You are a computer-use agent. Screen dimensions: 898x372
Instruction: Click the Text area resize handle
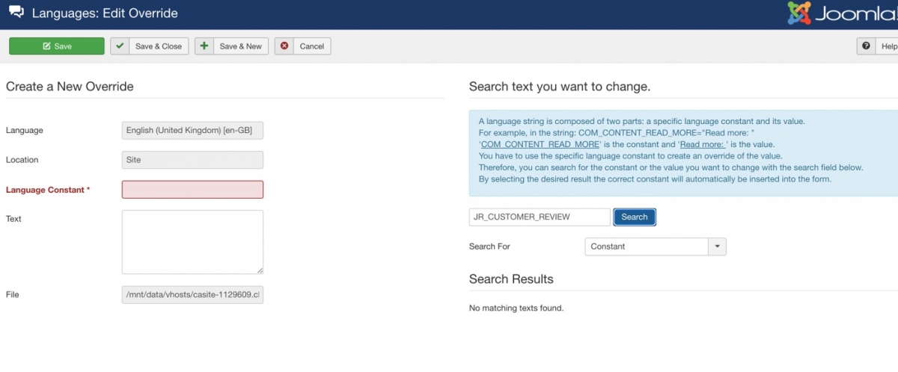pyautogui.click(x=259, y=270)
